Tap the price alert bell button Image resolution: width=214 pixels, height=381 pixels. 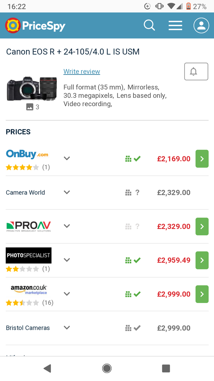[x=196, y=71]
